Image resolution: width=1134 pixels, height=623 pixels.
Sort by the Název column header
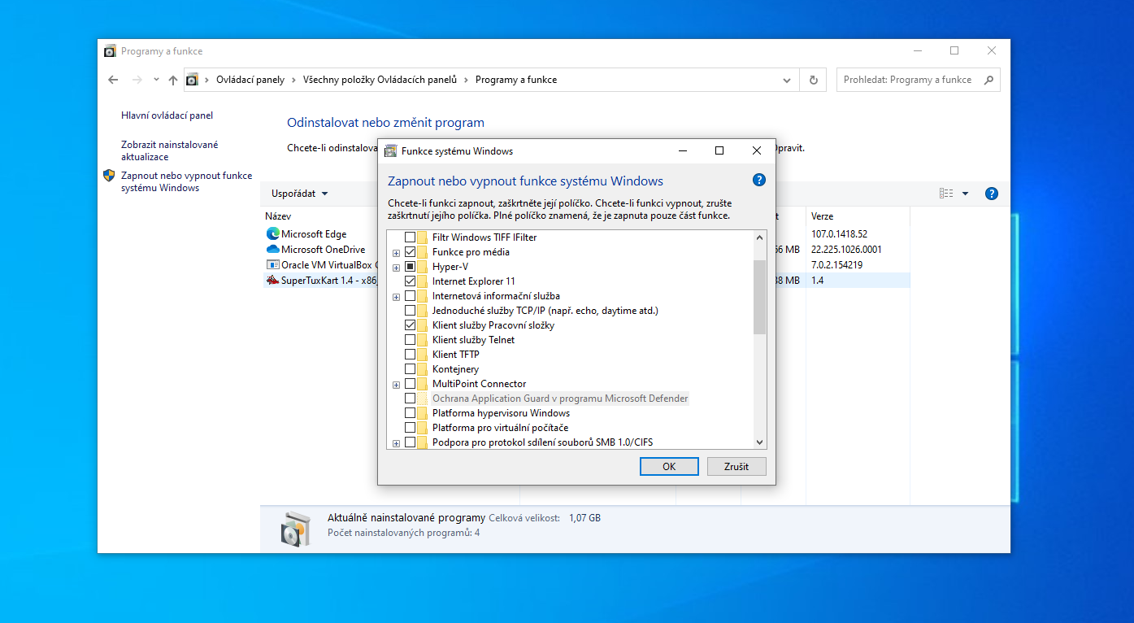point(278,216)
